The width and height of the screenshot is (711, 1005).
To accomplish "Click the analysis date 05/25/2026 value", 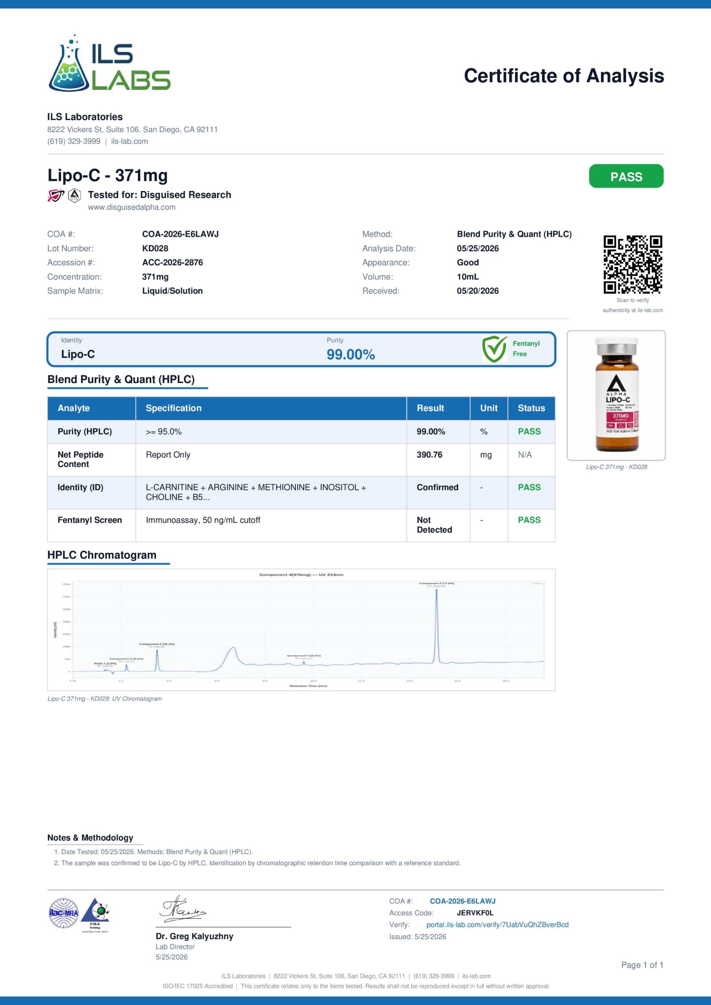I will pos(478,248).
